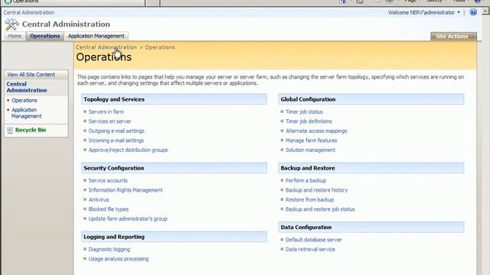Screen dimensions: 490x275
Task: Click the Central Administration site title
Action: pos(66,24)
